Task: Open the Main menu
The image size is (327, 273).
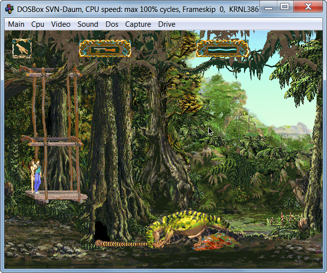Action: coord(16,24)
